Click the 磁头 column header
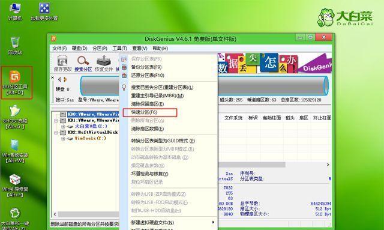 pos(290,118)
